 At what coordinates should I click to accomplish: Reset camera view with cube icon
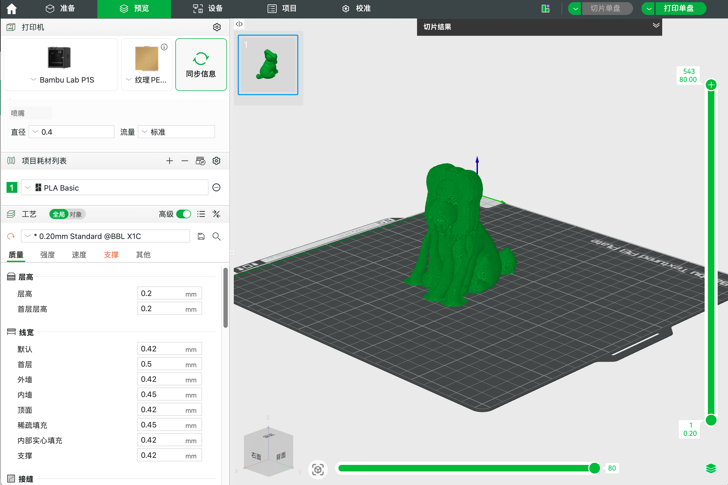(318, 470)
